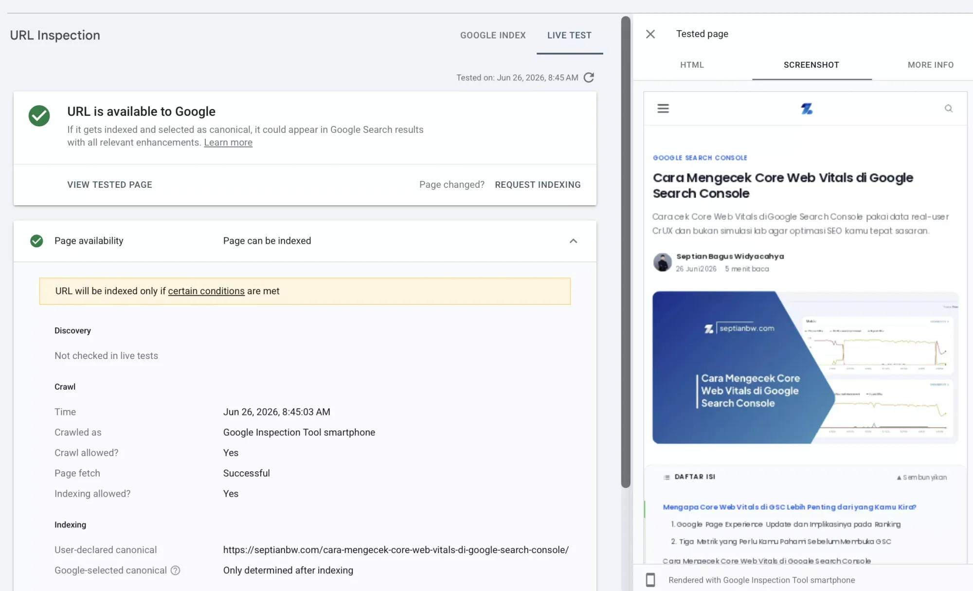This screenshot has width=973, height=591.
Task: Re-run the live test via refresh icon
Action: [589, 77]
